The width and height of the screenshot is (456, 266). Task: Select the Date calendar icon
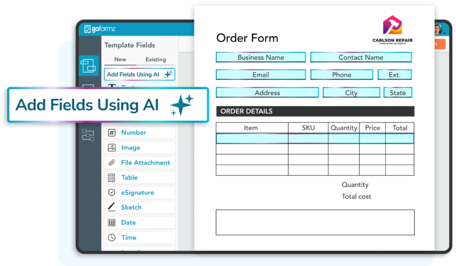click(x=112, y=222)
